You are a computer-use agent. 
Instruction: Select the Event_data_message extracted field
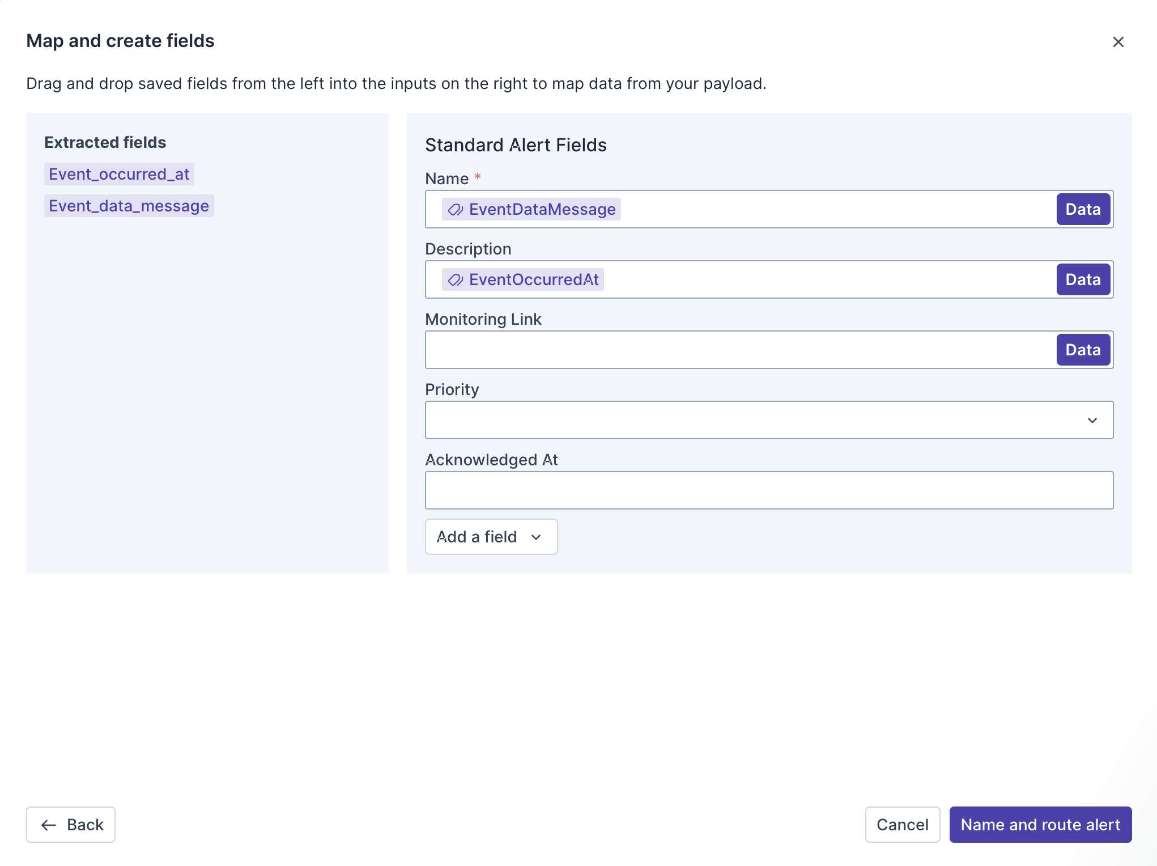(x=129, y=206)
